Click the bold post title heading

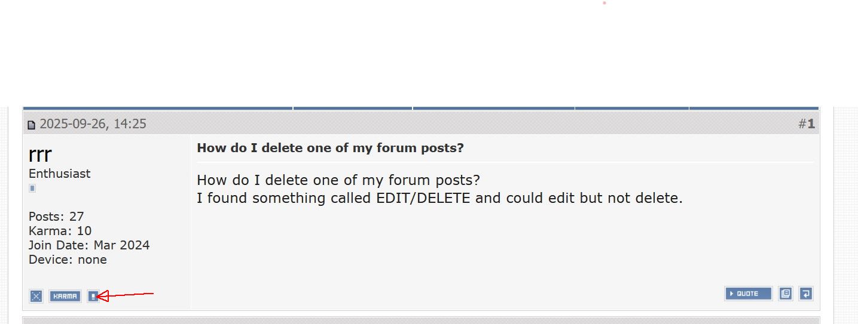tap(330, 148)
